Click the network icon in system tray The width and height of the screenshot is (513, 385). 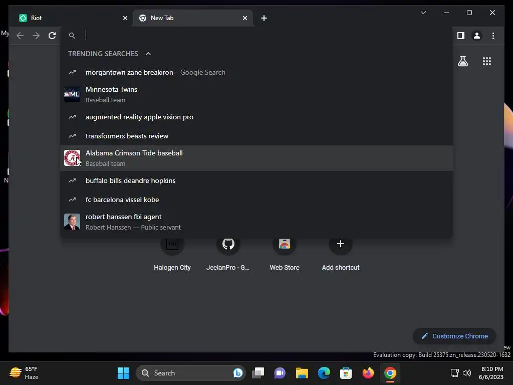(x=455, y=373)
